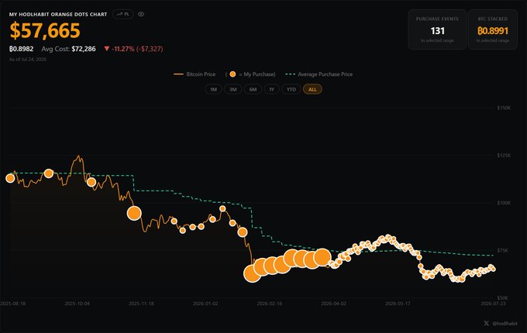
Task: Toggle the Bitcoin Price legend entry
Action: (195, 74)
